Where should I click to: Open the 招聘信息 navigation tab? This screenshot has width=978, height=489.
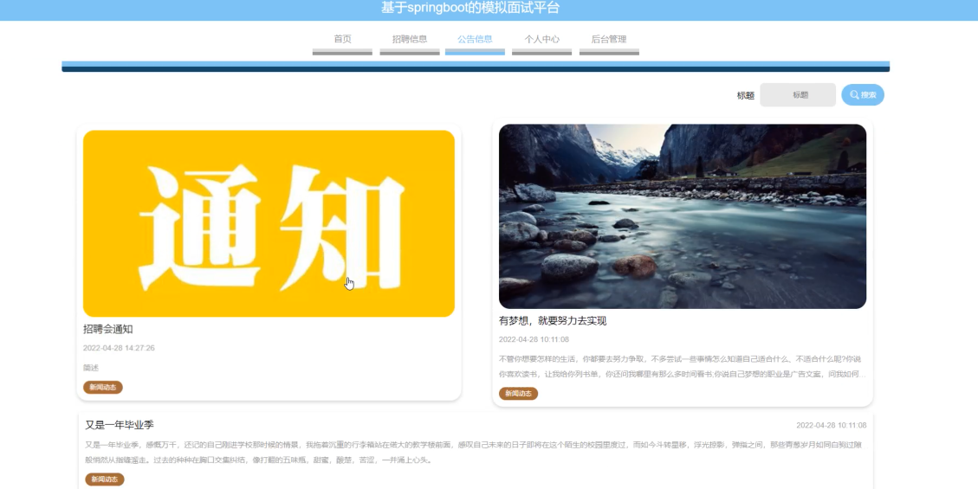point(410,39)
